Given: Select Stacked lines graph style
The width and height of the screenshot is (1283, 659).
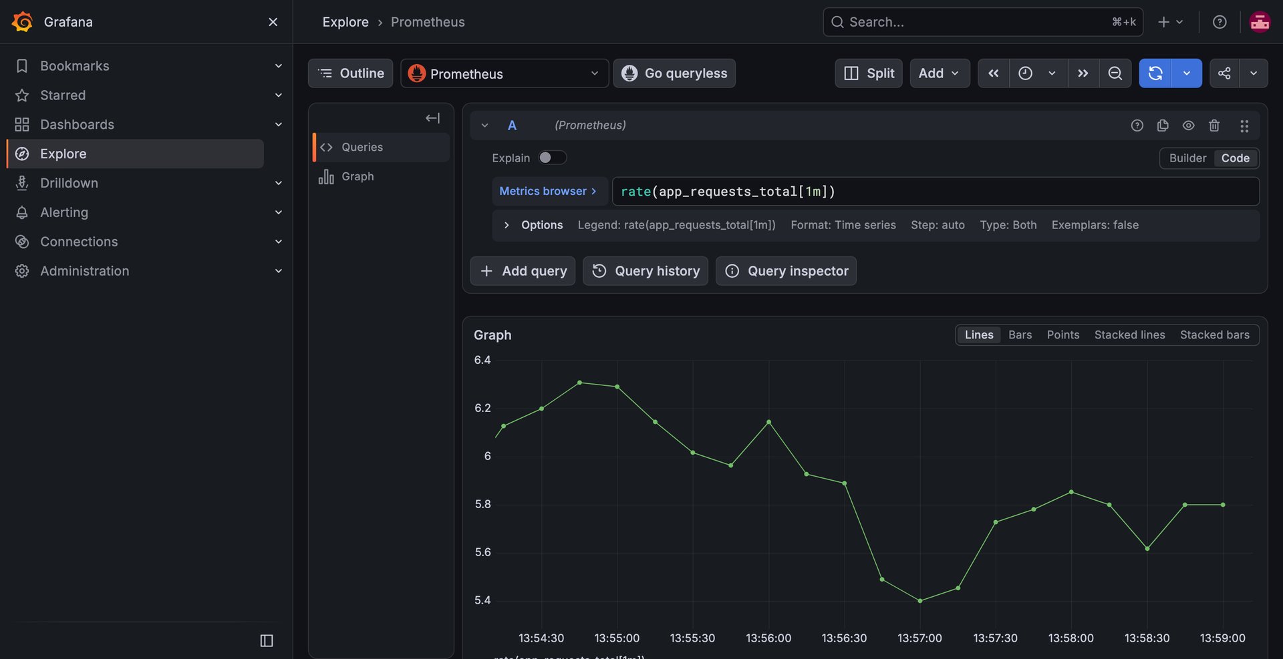Looking at the screenshot, I should (x=1129, y=335).
